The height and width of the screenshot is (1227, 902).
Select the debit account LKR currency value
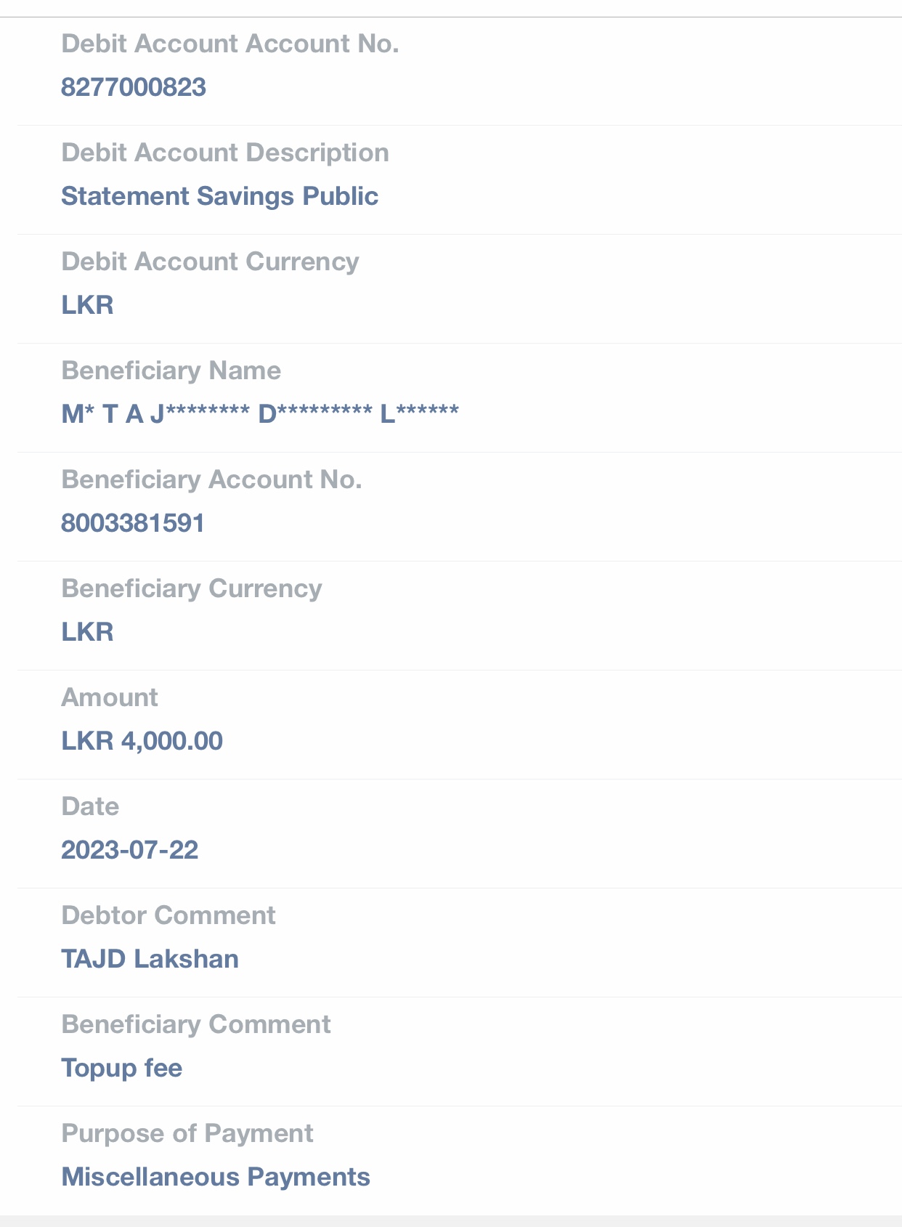(x=87, y=305)
